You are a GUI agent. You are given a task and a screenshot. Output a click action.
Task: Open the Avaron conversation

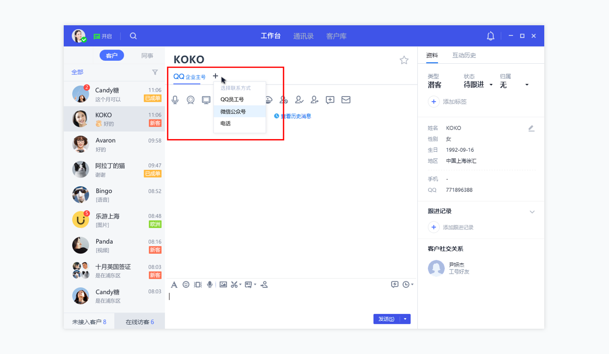pos(114,145)
